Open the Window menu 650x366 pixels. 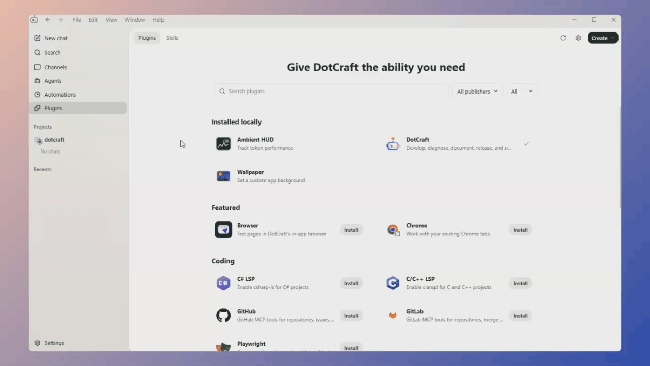[135, 20]
